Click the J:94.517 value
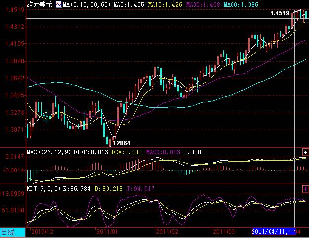 pyautogui.click(x=140, y=189)
